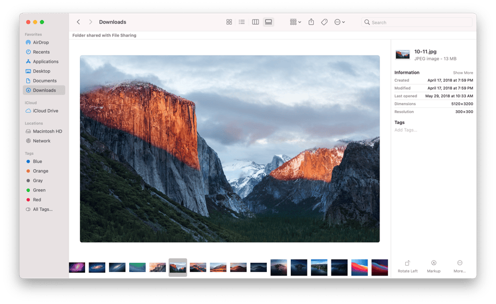Click the Downloads window title

coord(113,22)
